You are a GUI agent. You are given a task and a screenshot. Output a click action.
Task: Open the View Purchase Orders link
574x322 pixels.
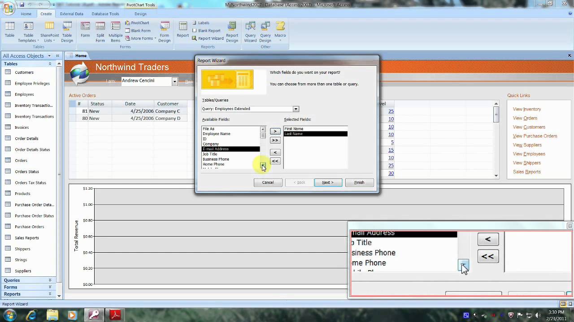pyautogui.click(x=535, y=136)
